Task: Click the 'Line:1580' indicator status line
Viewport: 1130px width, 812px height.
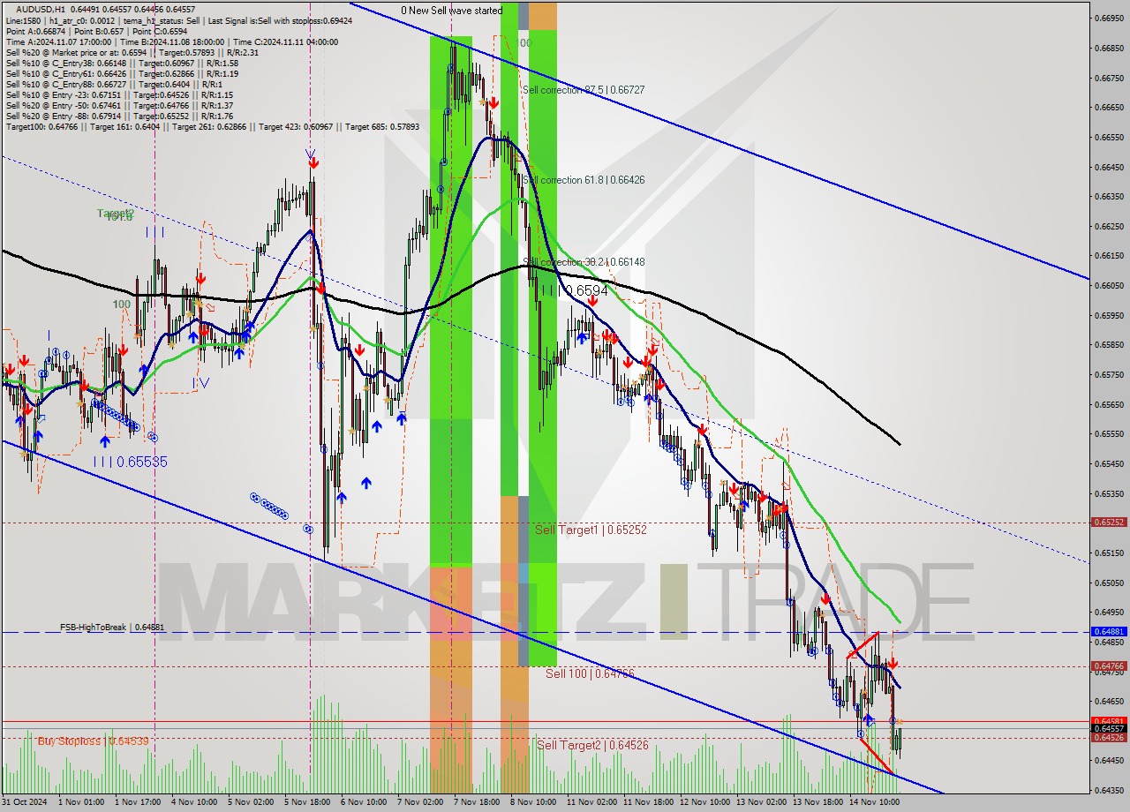Action: [179, 20]
